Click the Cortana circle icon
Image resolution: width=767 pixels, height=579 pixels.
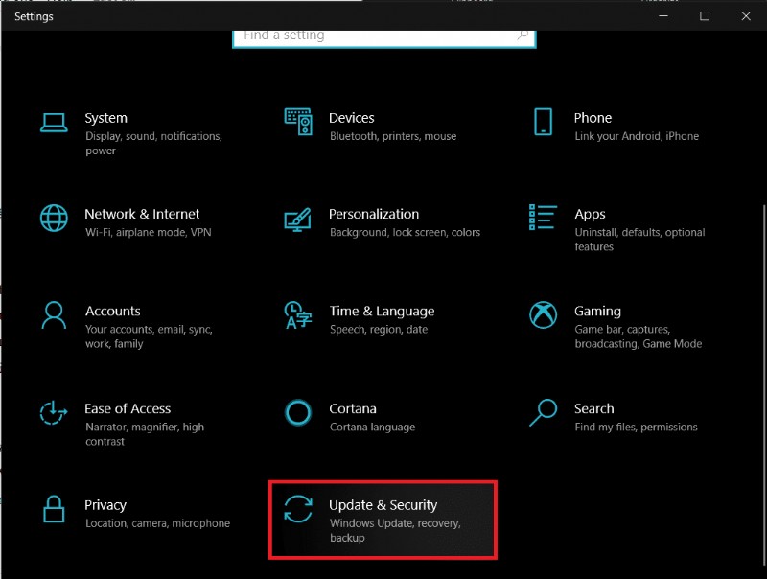[298, 413]
